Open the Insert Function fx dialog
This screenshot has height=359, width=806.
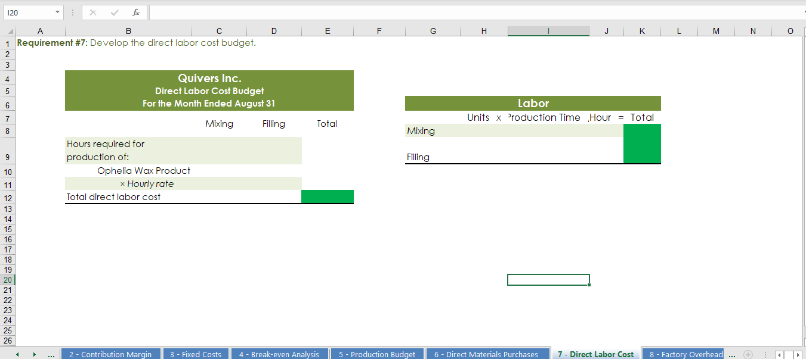pyautogui.click(x=135, y=12)
